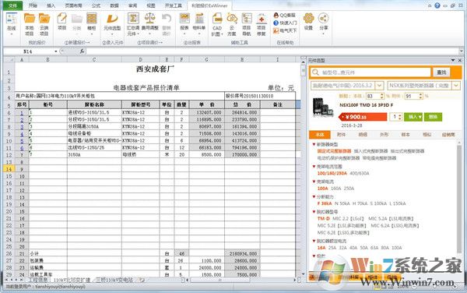Switch to the 数据 Data ribbon tab
467x293 pixels.
click(114, 5)
